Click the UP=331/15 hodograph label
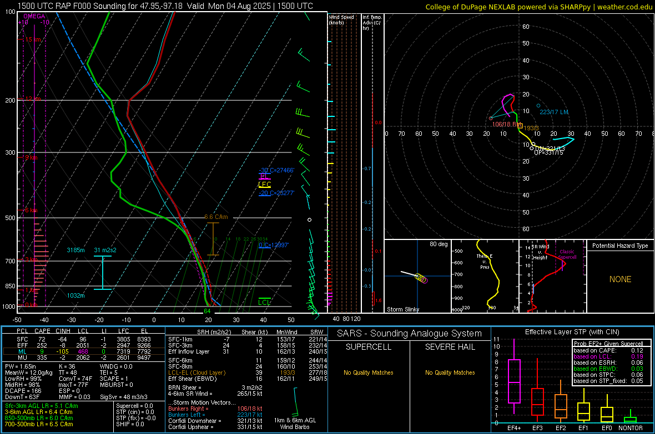655x434 pixels. [x=548, y=153]
